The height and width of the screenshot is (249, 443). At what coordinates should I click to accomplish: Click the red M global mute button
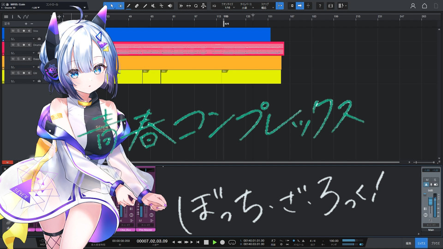tap(7, 162)
